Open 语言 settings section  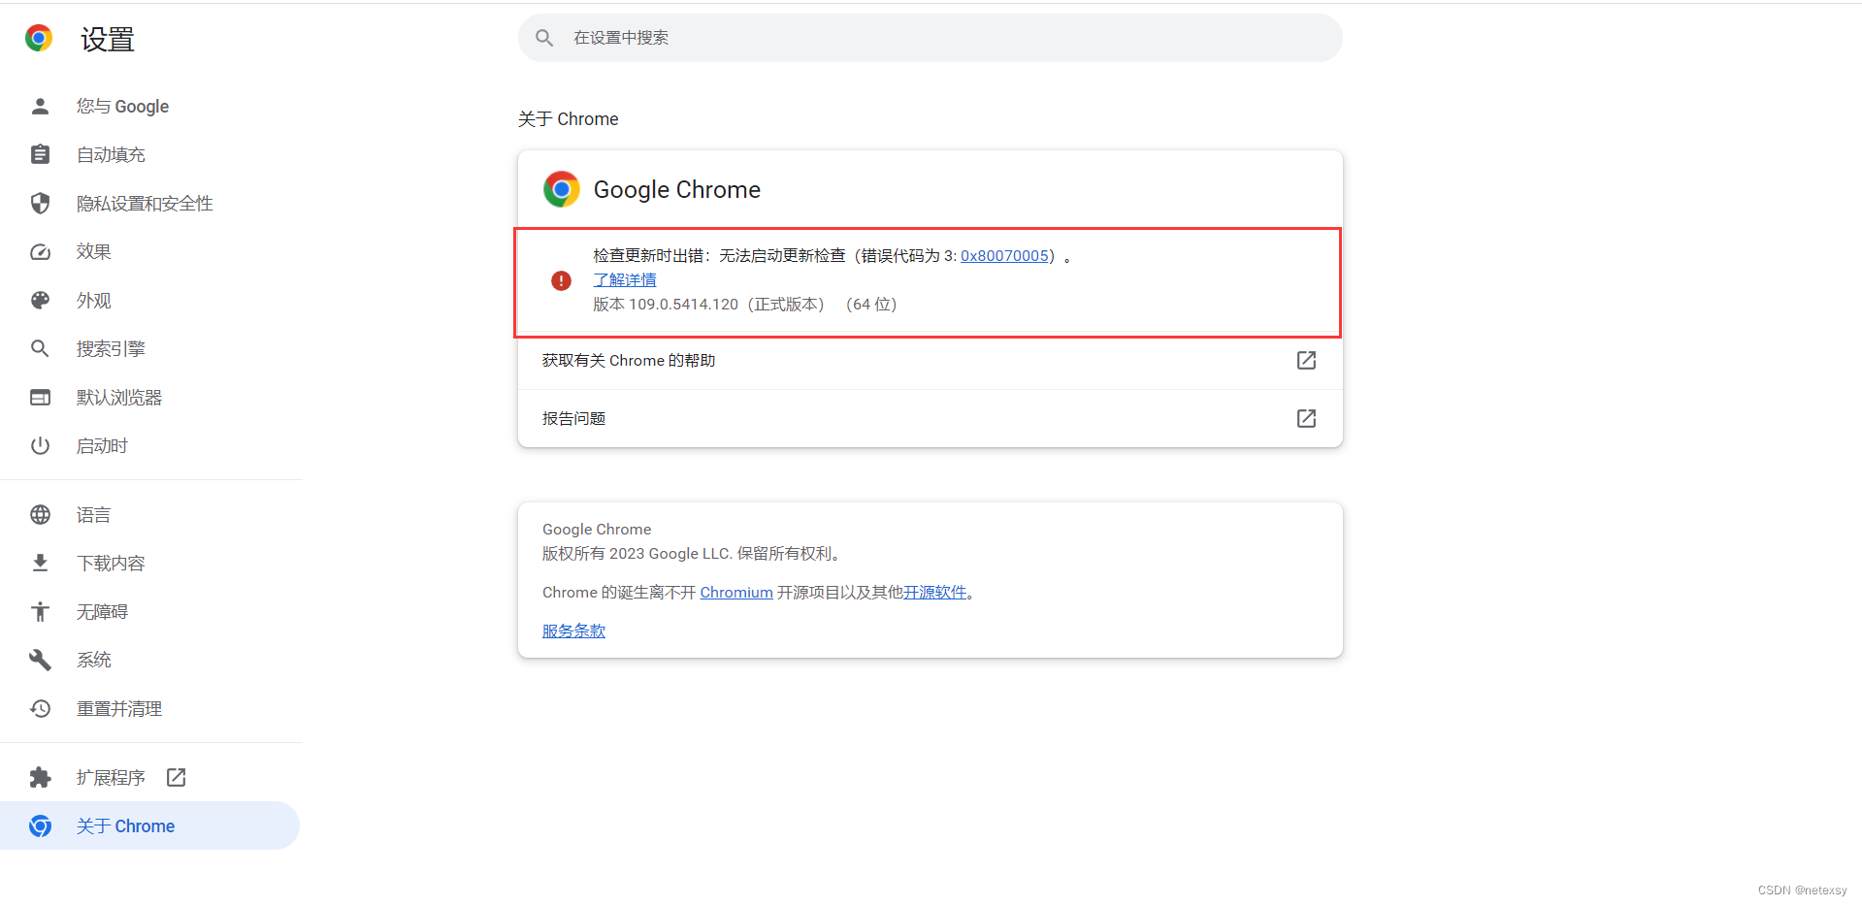[x=93, y=515]
